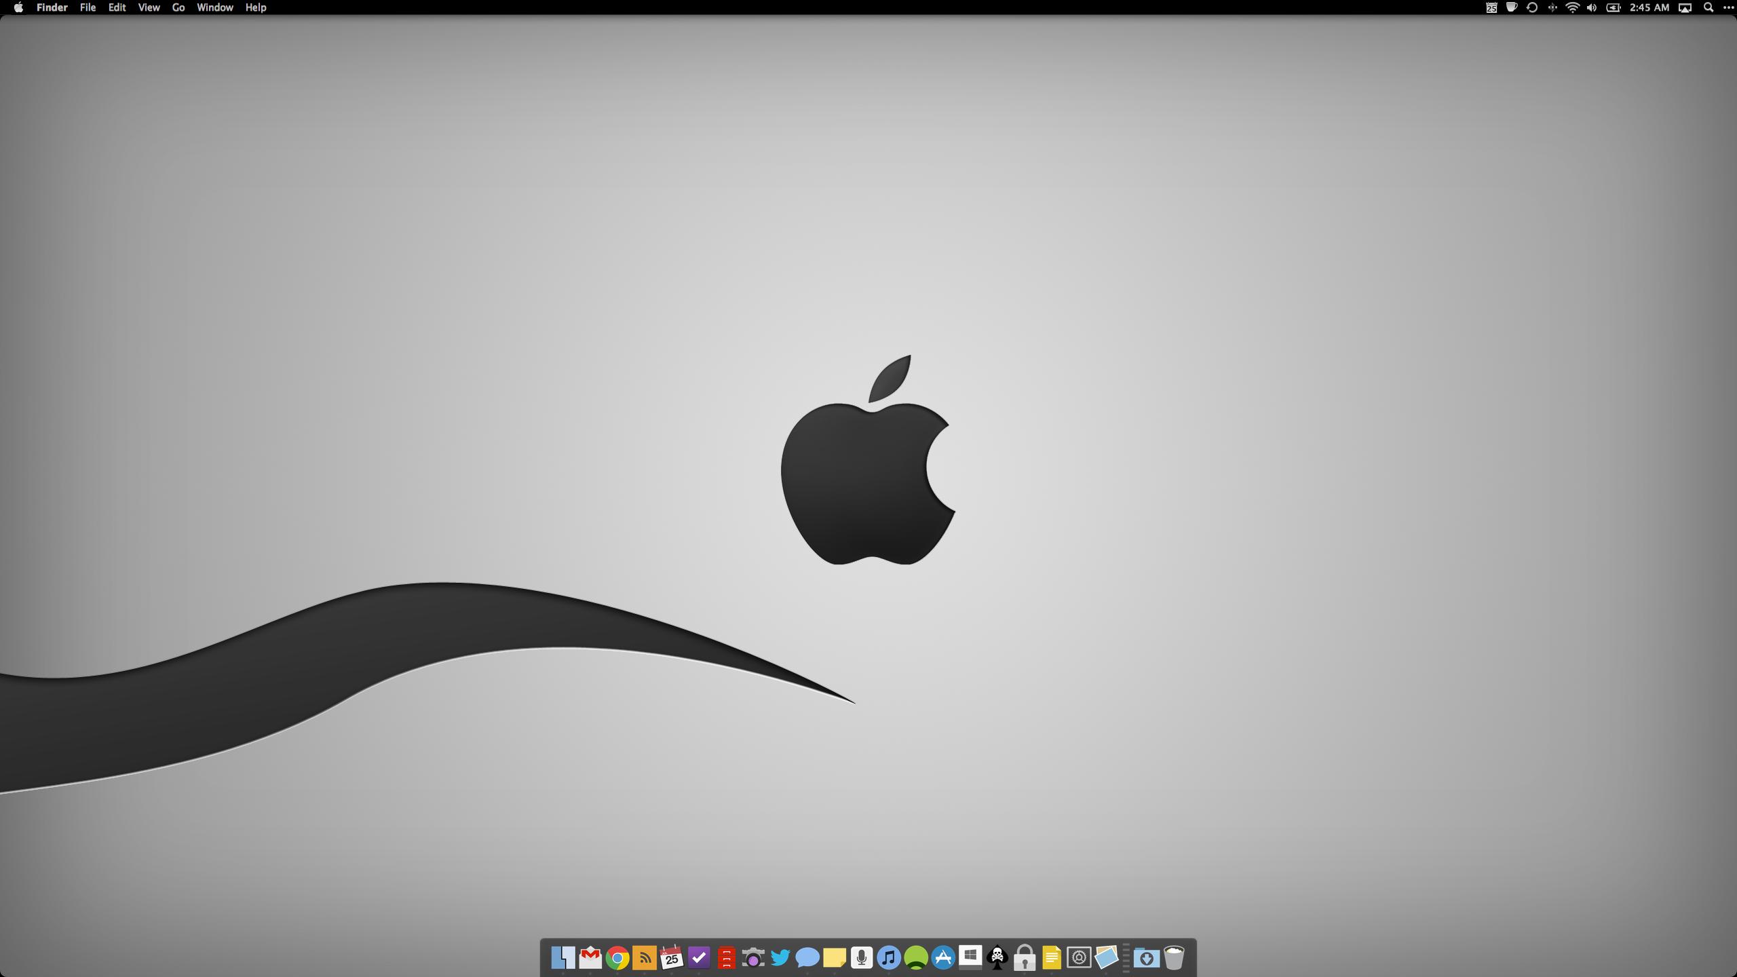Open the volume menu bar control
Image resolution: width=1737 pixels, height=977 pixels.
coord(1592,7)
